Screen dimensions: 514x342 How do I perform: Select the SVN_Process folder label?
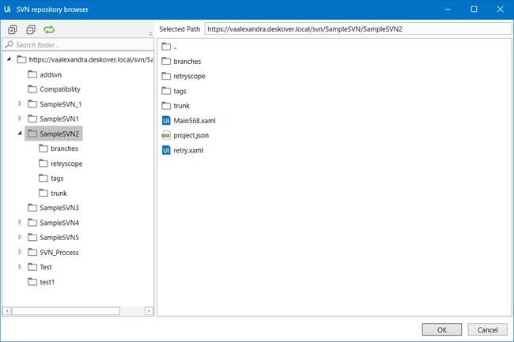click(59, 252)
